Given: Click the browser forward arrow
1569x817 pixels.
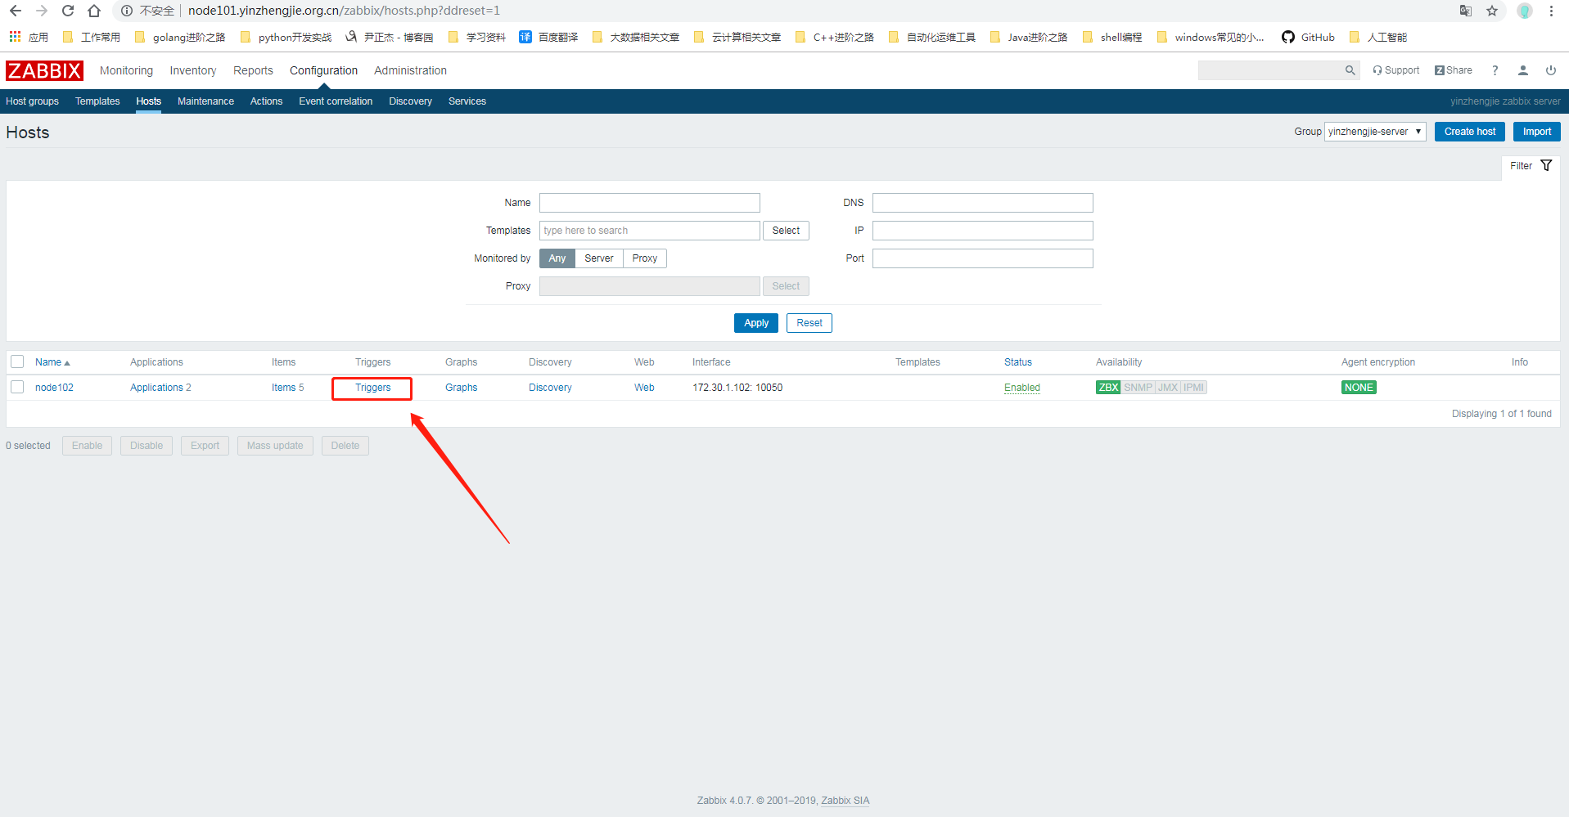Looking at the screenshot, I should 42,11.
